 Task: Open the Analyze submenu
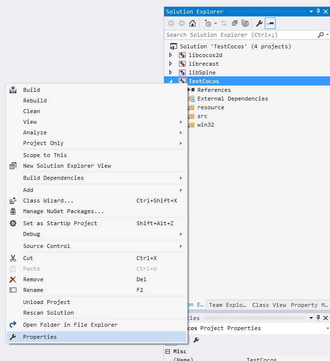pos(96,132)
